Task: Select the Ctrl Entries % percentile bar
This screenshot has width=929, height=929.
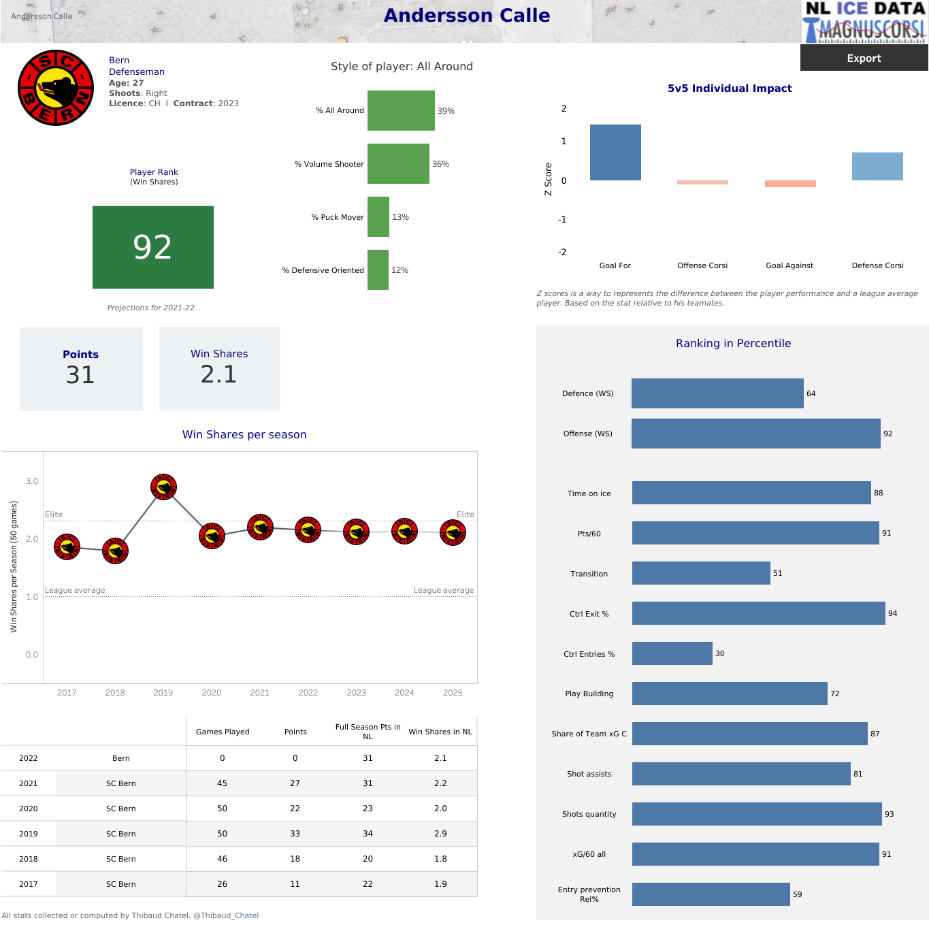Action: pyautogui.click(x=672, y=653)
